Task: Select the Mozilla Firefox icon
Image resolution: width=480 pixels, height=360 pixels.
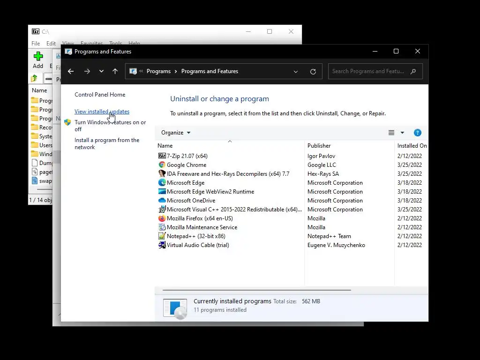Action: (x=162, y=218)
